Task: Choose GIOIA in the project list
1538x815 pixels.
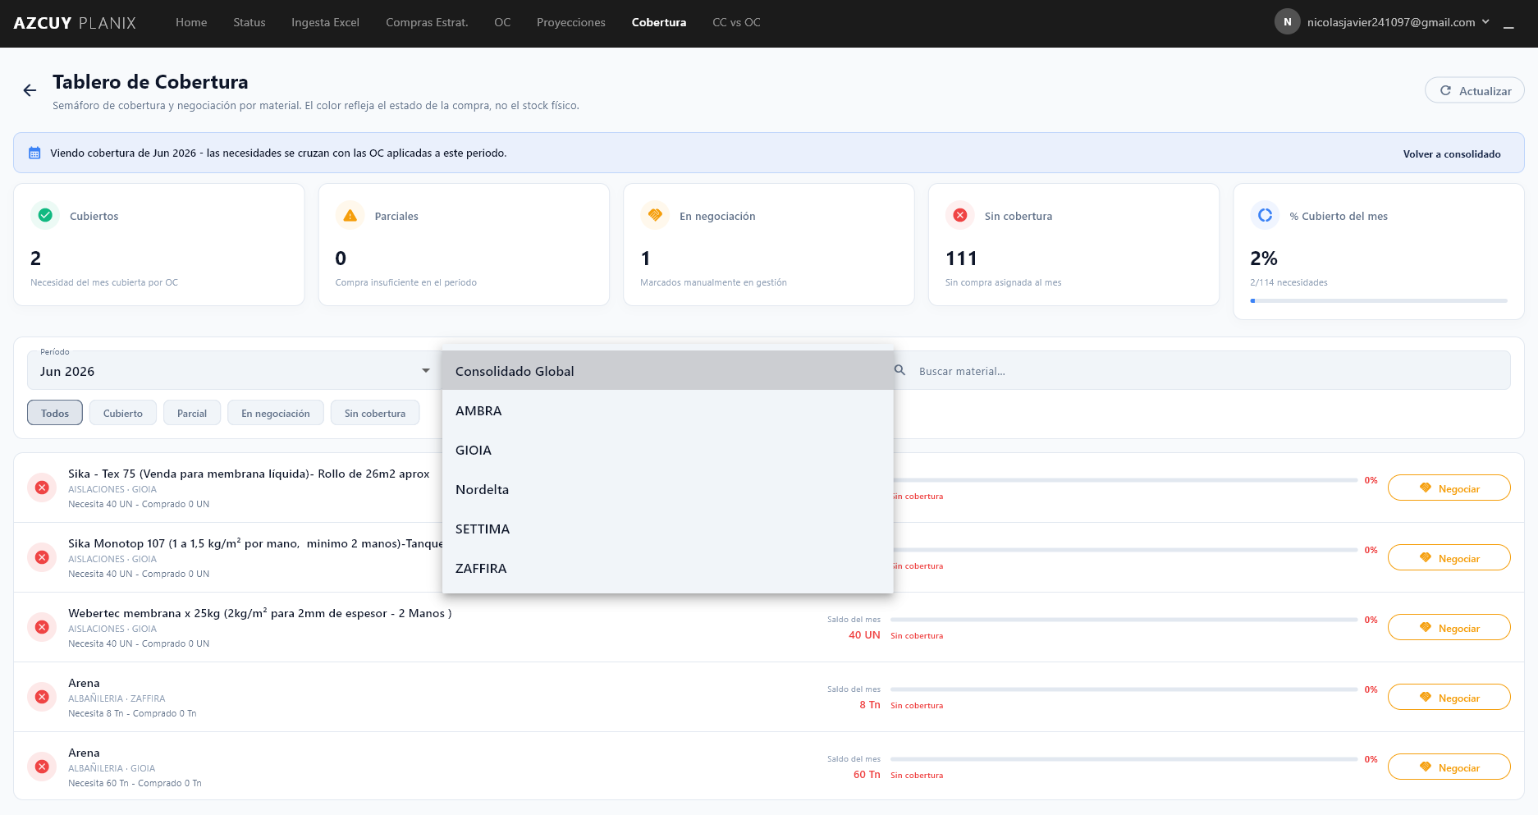Action: (667, 450)
